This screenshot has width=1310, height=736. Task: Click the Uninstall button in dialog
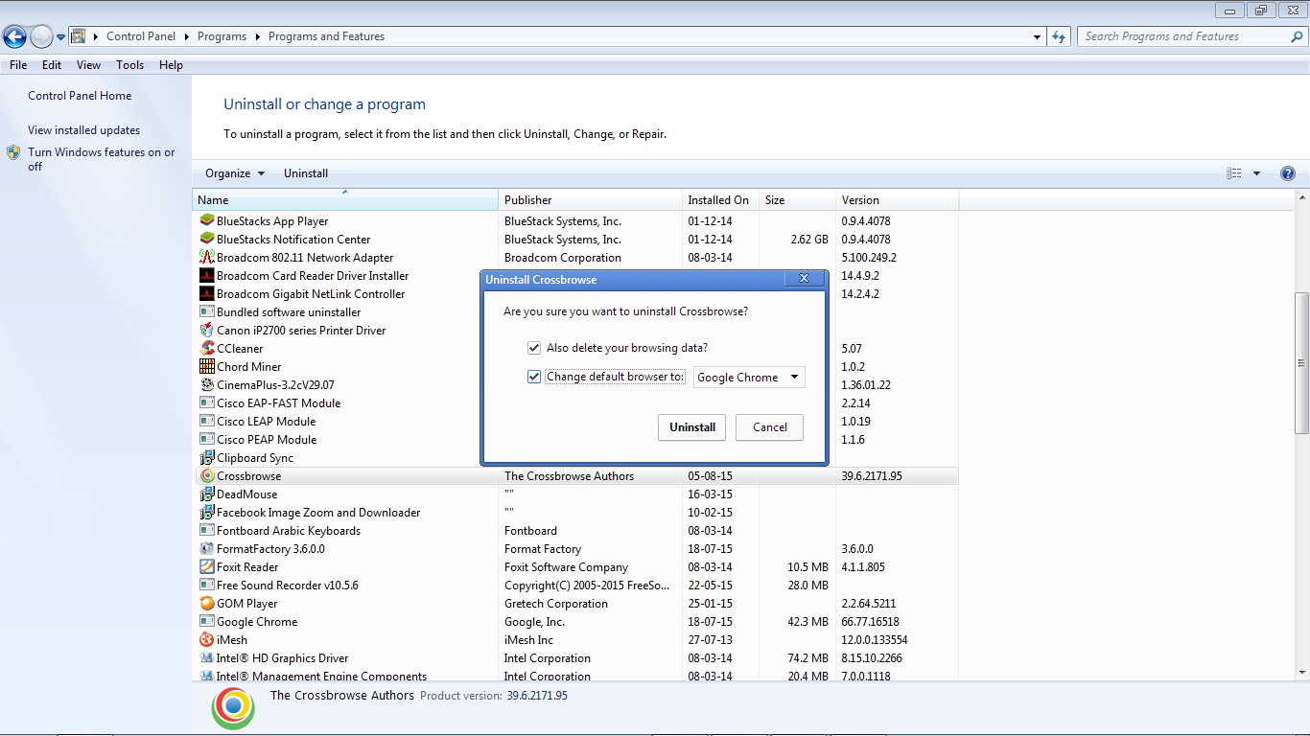(x=692, y=427)
